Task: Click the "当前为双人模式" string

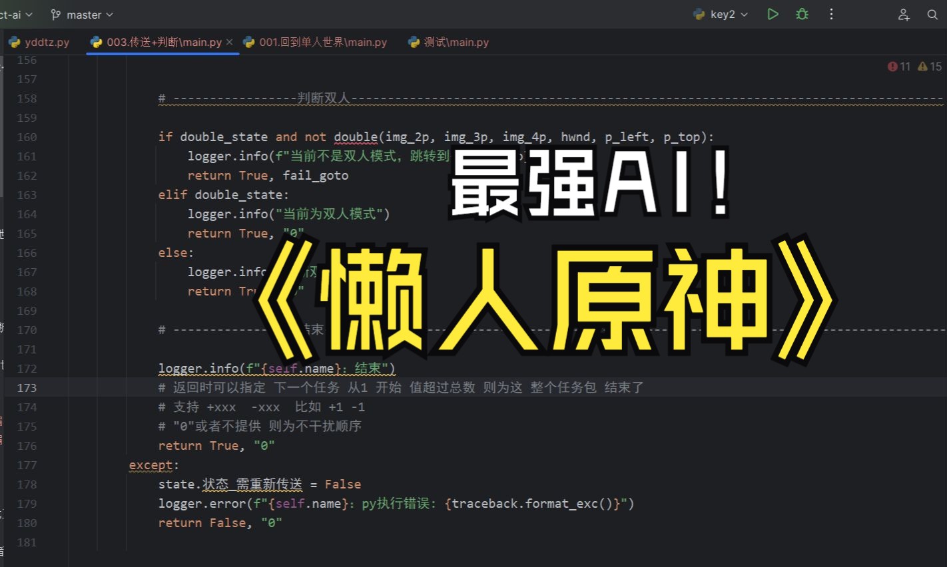Action: coord(329,214)
